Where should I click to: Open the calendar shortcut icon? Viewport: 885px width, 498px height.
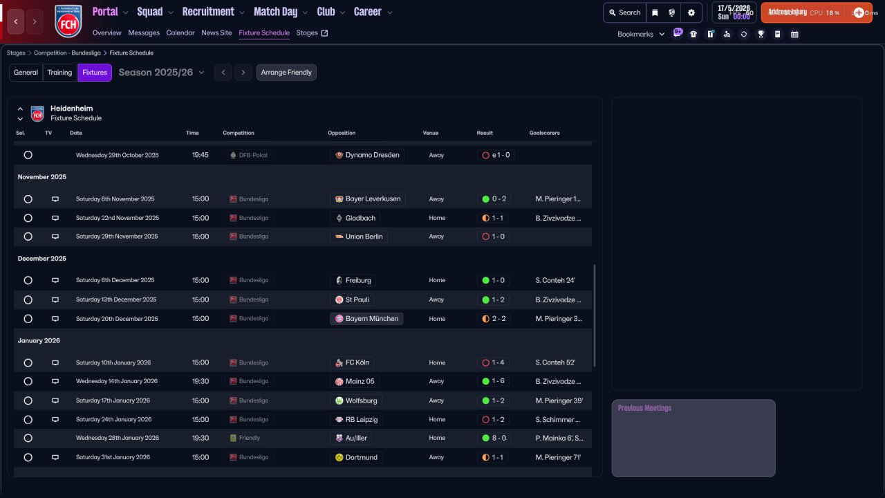coord(794,34)
